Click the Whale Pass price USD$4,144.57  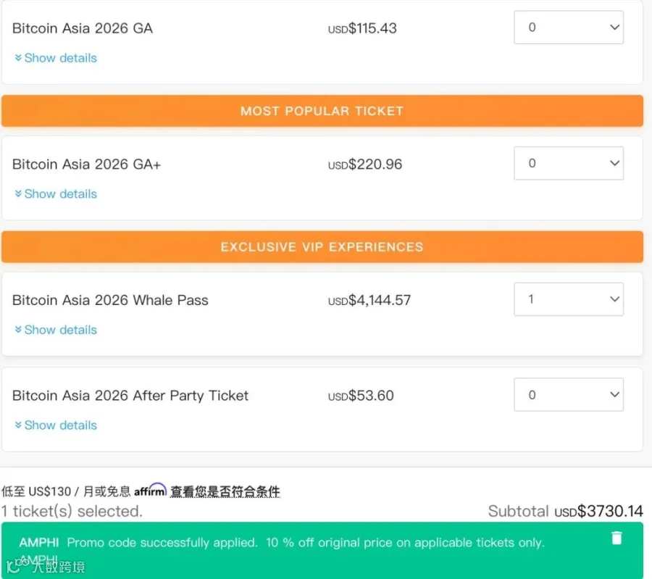369,300
